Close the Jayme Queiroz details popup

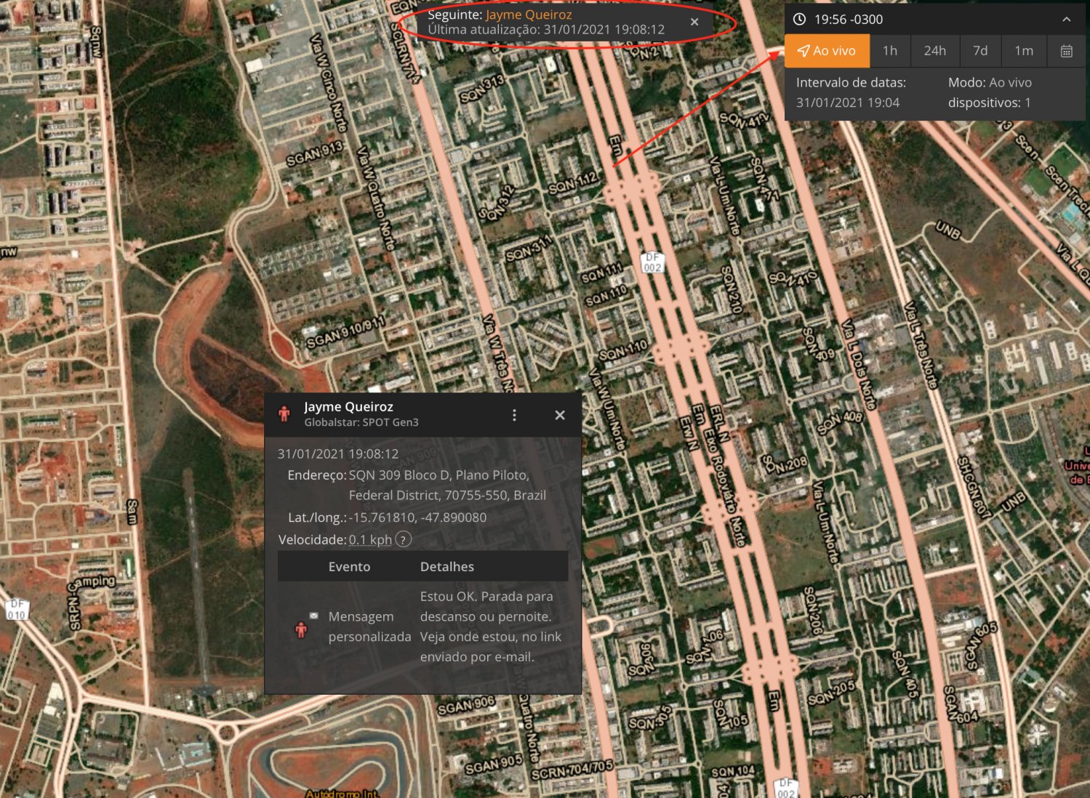click(x=559, y=415)
